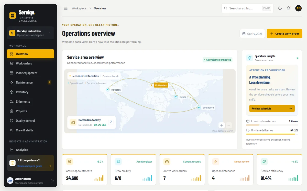Open Maintenance in the sidebar
The image size is (307, 191).
[30, 83]
